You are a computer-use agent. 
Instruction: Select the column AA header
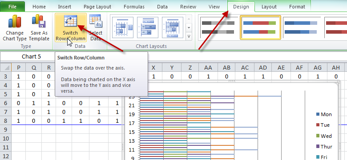click(208, 68)
